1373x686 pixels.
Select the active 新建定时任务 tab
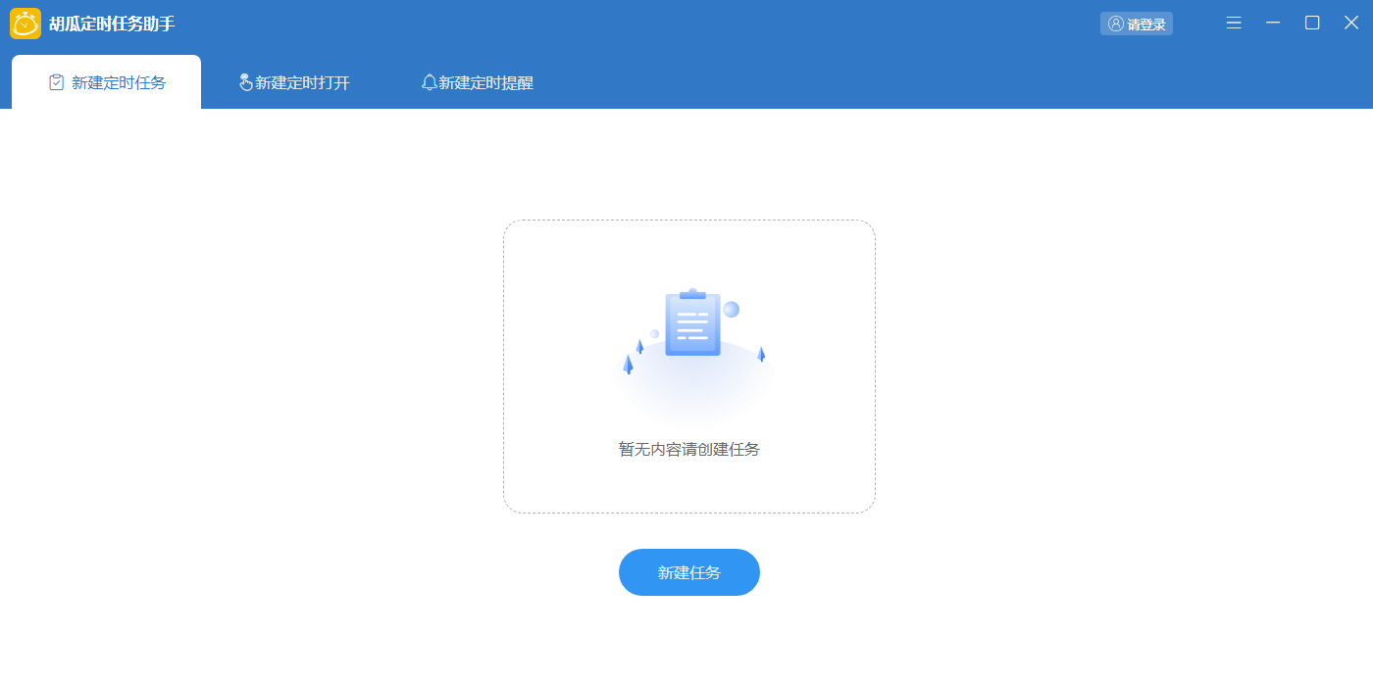(x=106, y=82)
